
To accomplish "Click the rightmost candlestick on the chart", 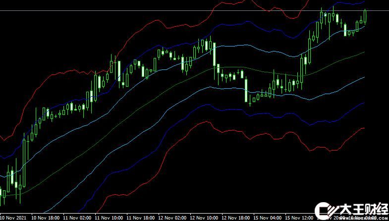I will pyautogui.click(x=365, y=16).
